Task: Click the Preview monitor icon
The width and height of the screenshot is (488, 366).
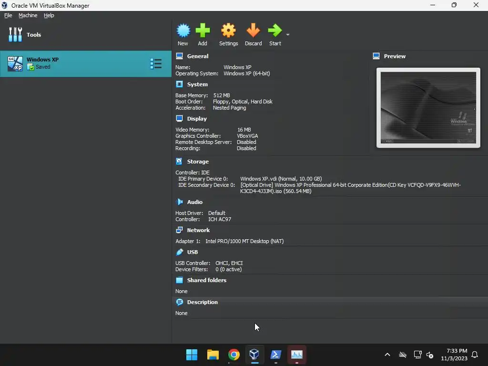Action: 376,56
